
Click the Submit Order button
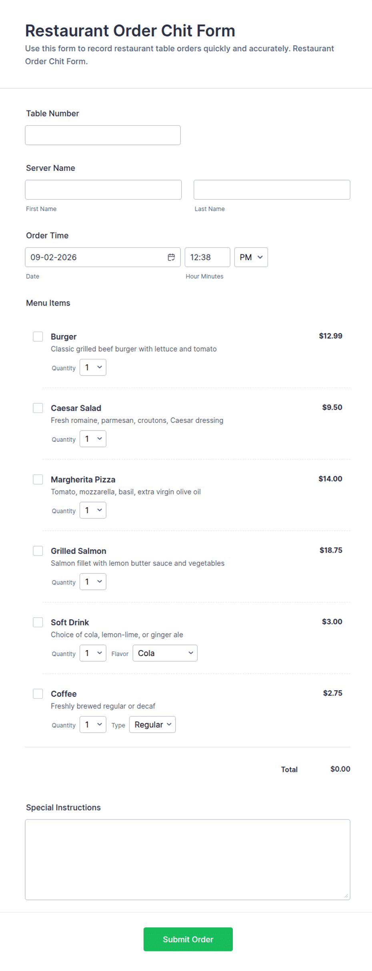click(x=188, y=939)
